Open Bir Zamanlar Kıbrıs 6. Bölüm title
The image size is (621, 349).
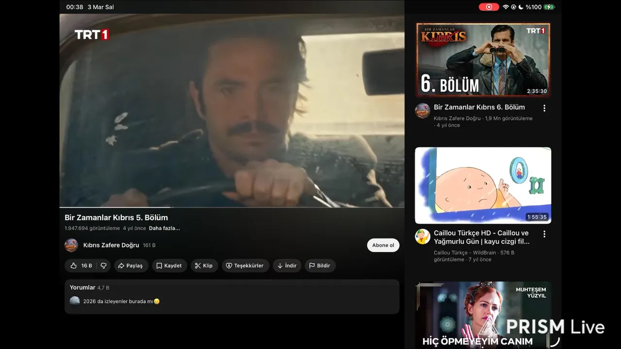(x=479, y=107)
